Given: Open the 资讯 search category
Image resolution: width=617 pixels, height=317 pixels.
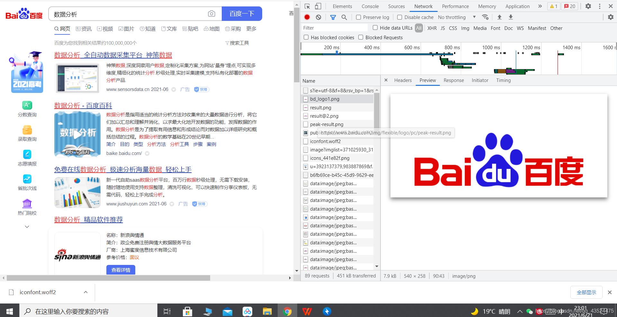Looking at the screenshot, I should [x=84, y=29].
